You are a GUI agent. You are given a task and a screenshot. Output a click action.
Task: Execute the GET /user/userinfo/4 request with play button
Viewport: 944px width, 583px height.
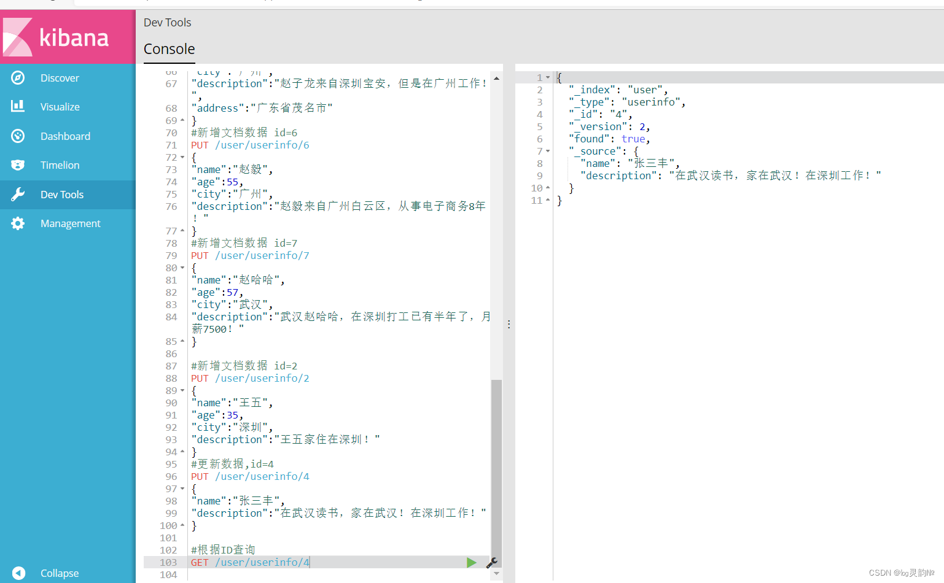pyautogui.click(x=471, y=562)
